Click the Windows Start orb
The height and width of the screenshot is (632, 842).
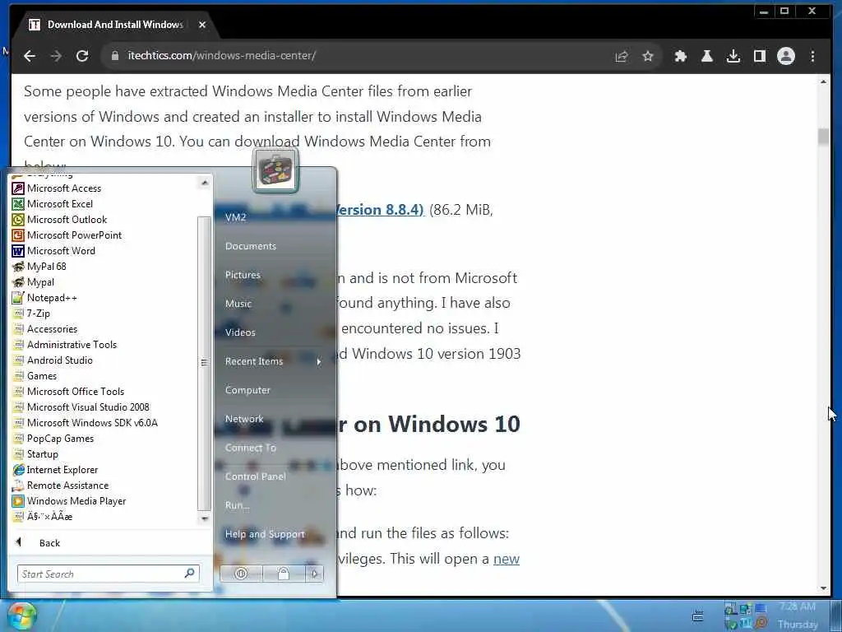(x=21, y=616)
